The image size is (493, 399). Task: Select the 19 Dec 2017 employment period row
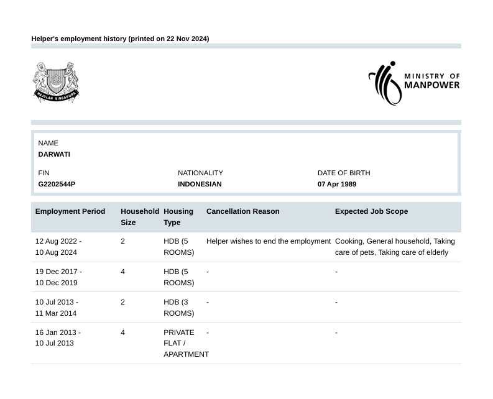pyautogui.click(x=58, y=277)
